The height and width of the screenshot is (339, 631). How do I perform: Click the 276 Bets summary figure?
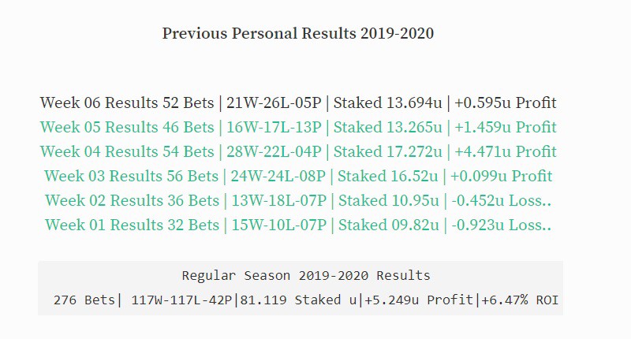click(x=84, y=300)
